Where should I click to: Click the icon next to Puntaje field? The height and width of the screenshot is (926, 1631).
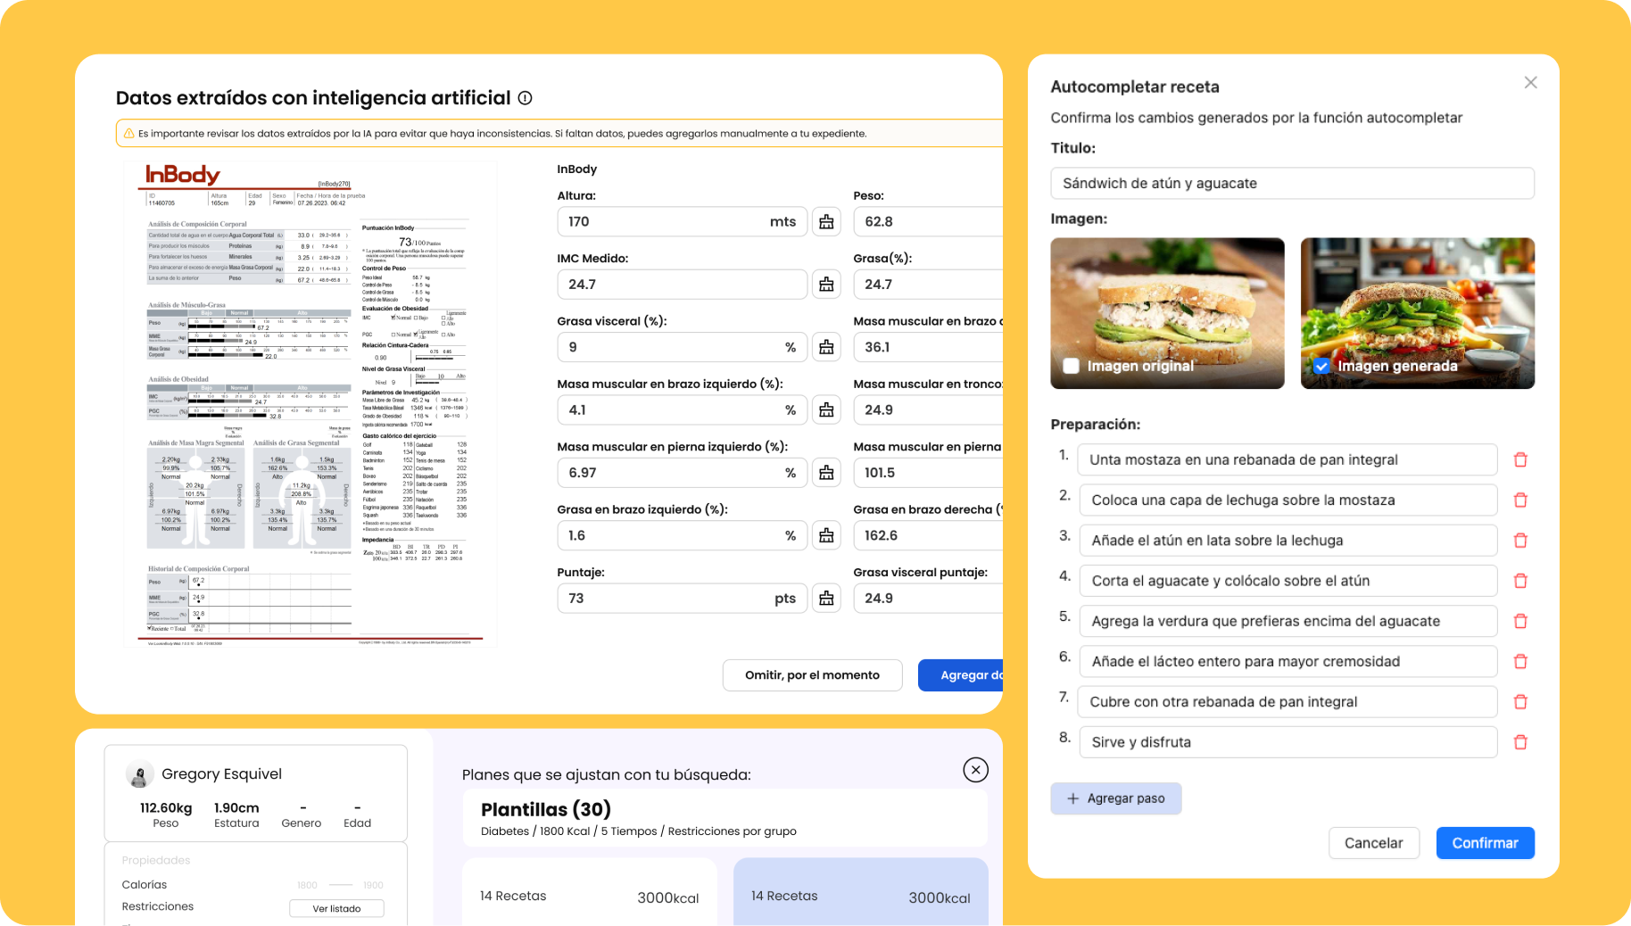tap(826, 599)
